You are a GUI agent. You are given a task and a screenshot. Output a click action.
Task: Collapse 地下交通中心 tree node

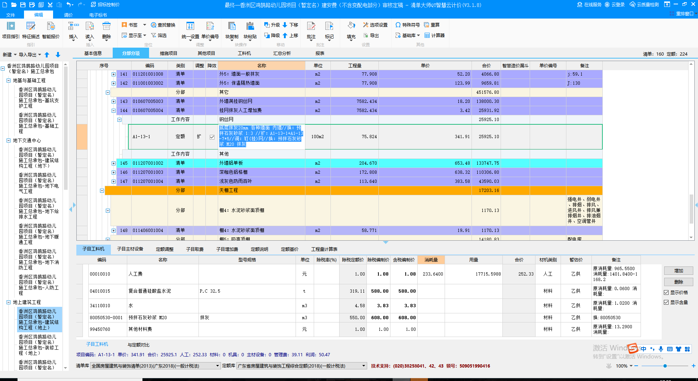point(8,140)
